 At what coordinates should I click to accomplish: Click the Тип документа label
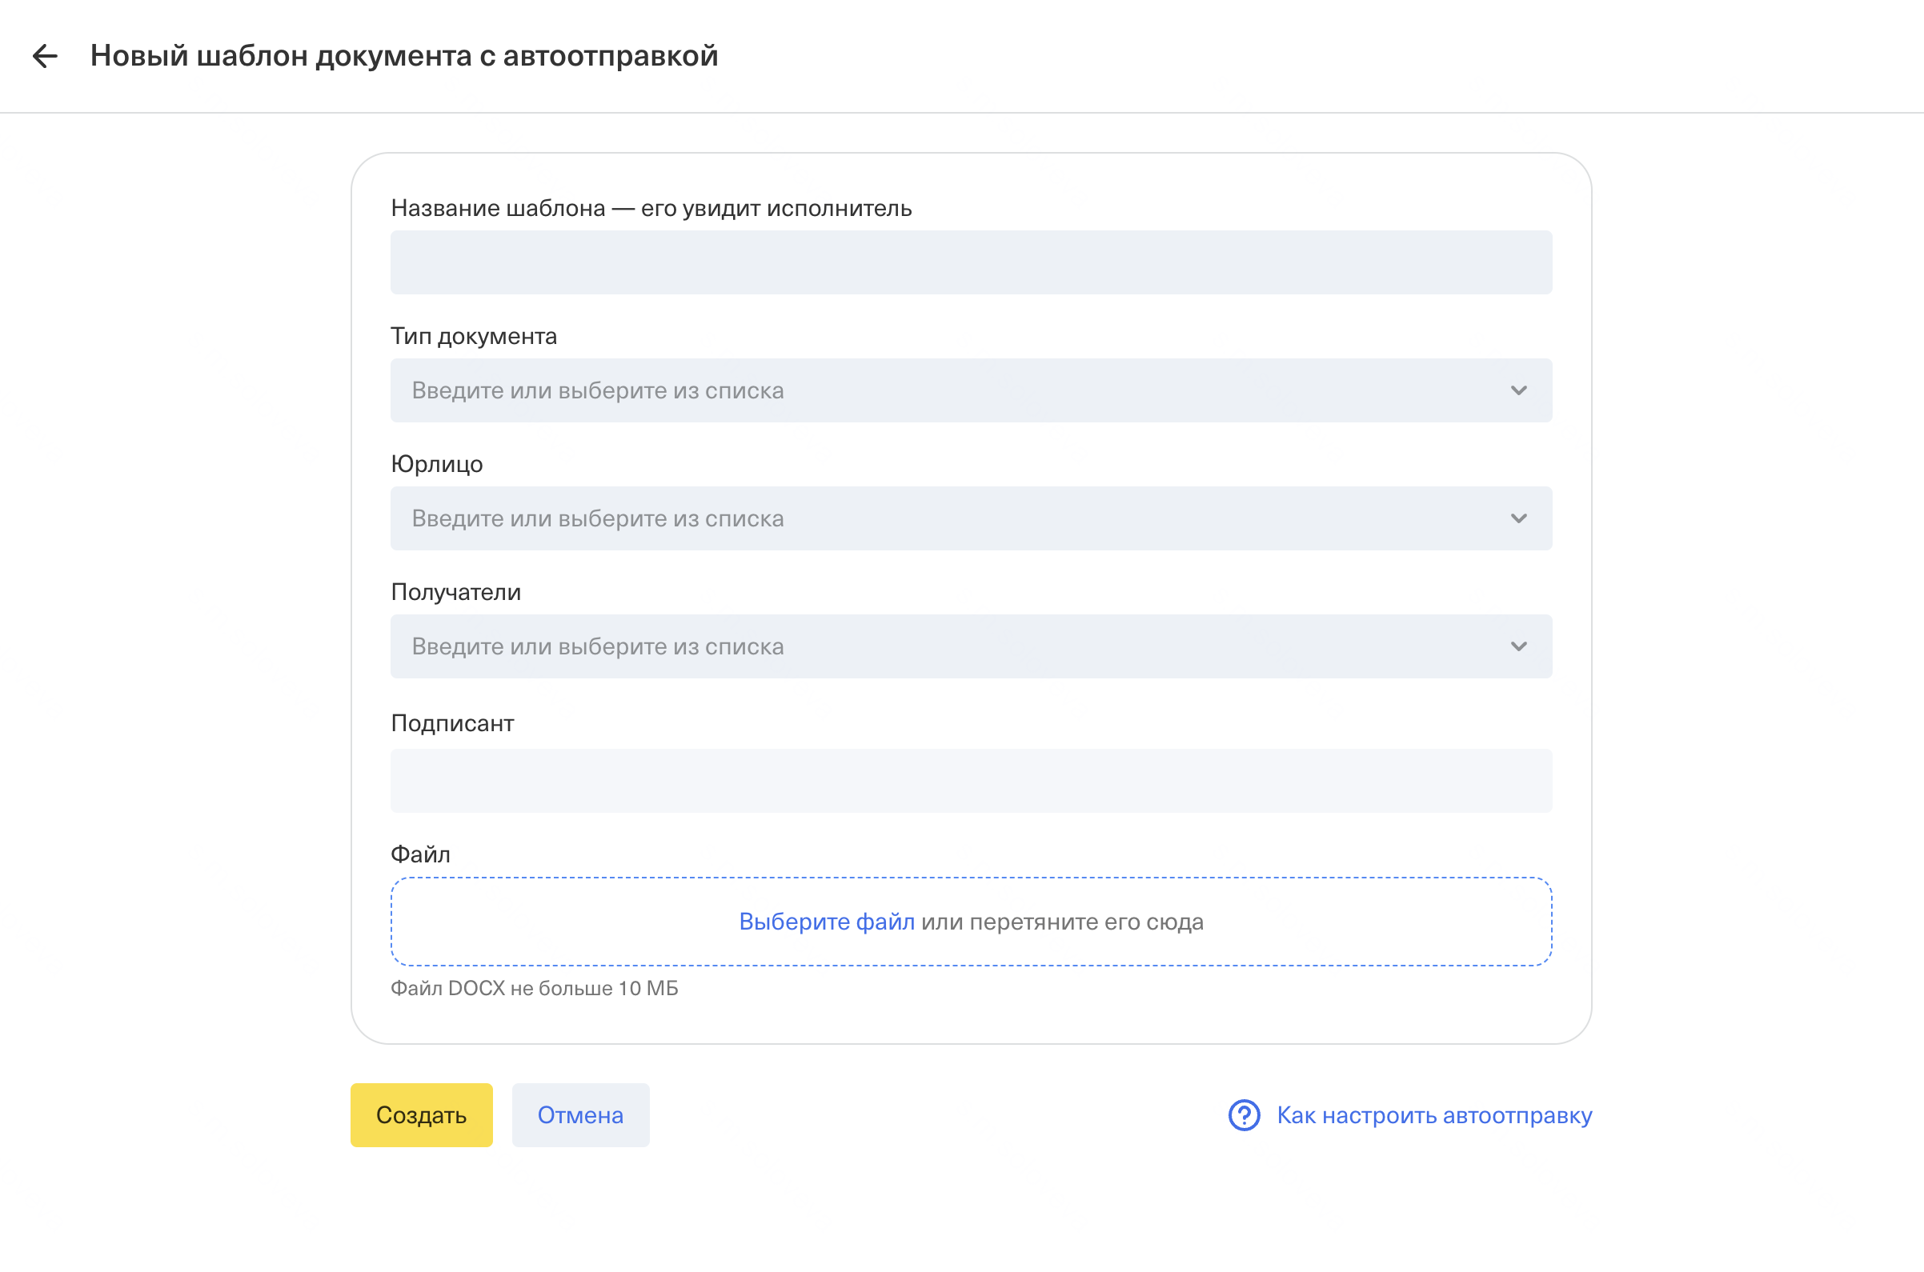pos(474,336)
